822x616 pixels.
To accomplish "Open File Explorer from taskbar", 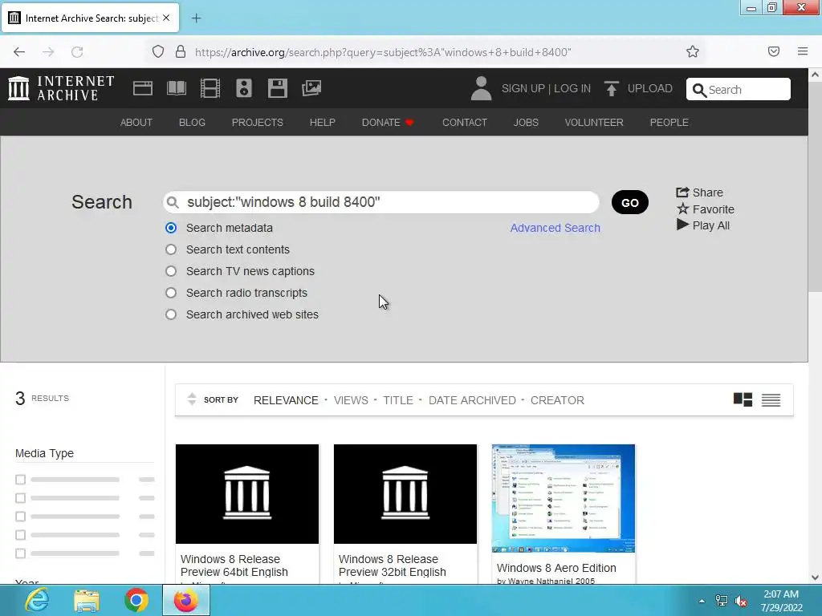I will click(87, 601).
